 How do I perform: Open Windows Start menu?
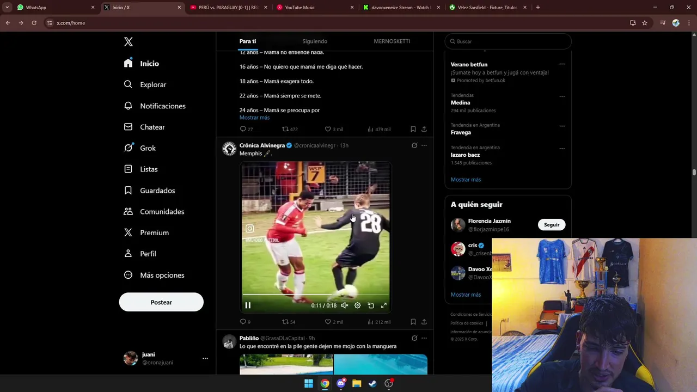click(x=309, y=383)
